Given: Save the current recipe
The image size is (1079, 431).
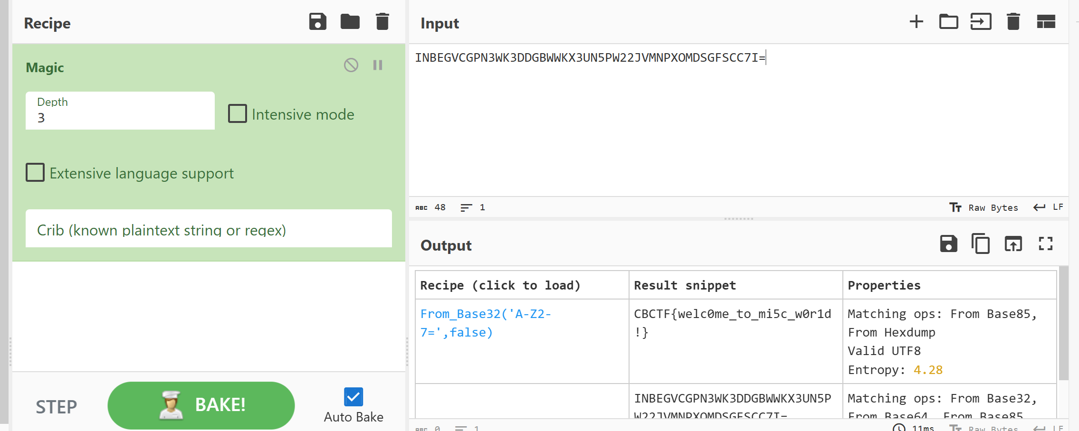Looking at the screenshot, I should (x=317, y=22).
